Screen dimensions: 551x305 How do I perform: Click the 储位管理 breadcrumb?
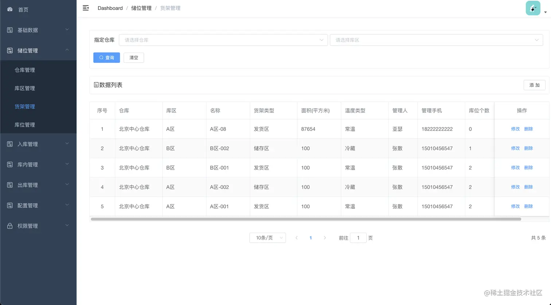141,8
